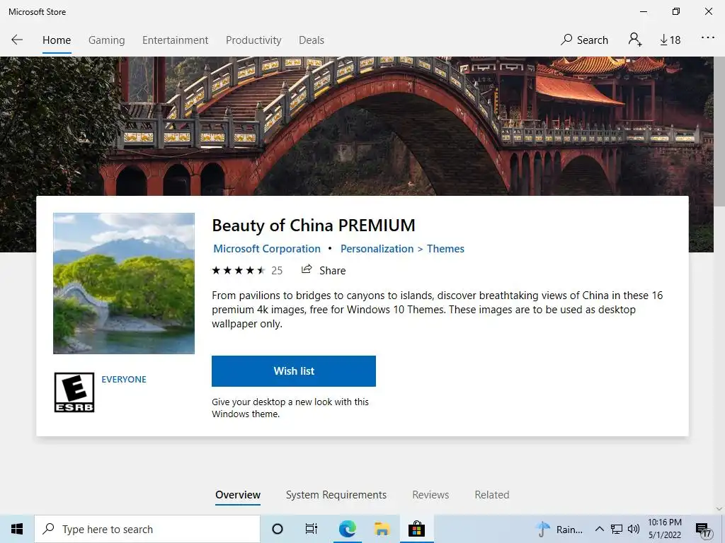Click the Wish list button
Viewport: 725px width, 543px height.
coord(294,370)
